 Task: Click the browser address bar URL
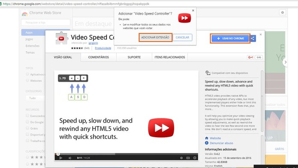pos(76,4)
